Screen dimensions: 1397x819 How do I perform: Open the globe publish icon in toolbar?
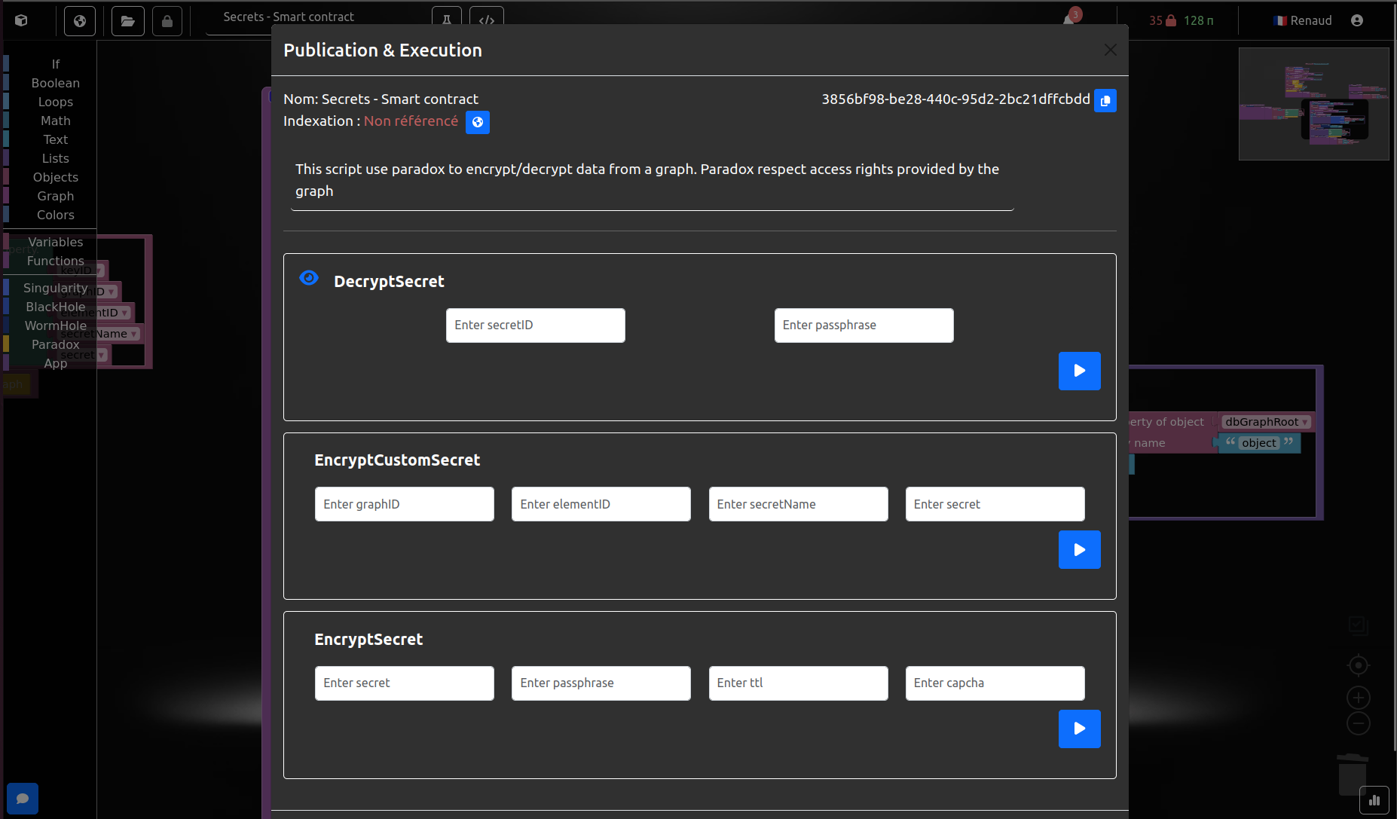(80, 21)
